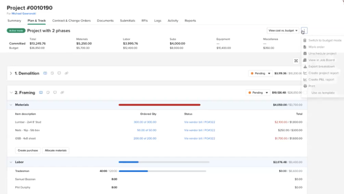Open the comment icon beside Demolition
The image size is (344, 194).
click(59, 73)
